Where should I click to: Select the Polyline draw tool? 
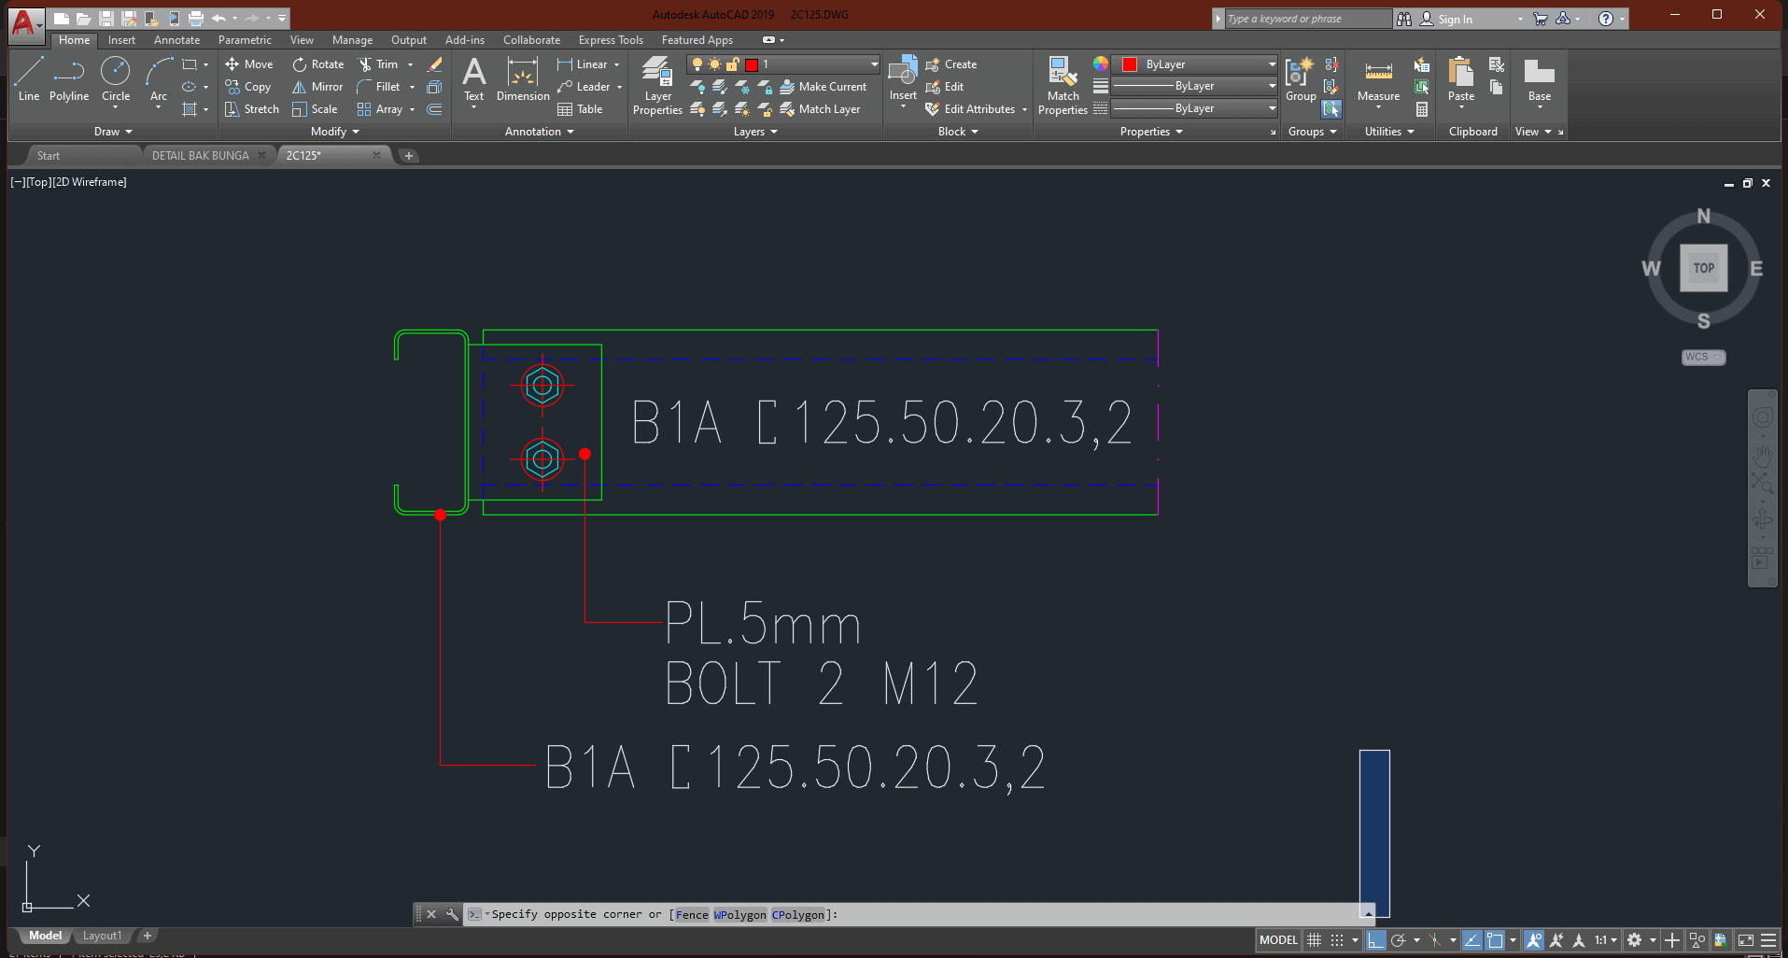coord(69,78)
